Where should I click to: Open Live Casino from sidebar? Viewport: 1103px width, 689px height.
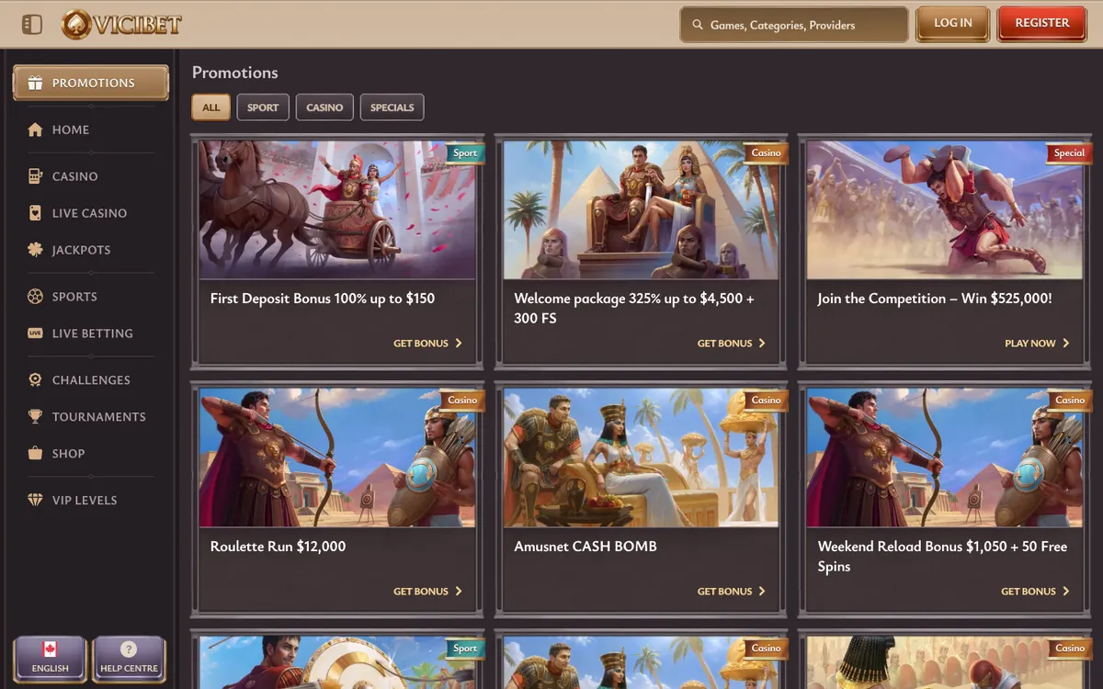[91, 212]
